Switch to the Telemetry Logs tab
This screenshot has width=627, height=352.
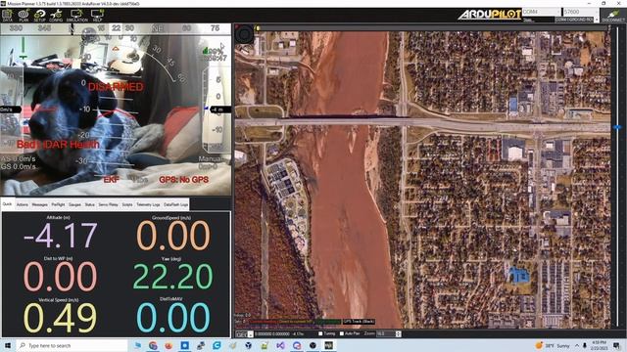(148, 204)
